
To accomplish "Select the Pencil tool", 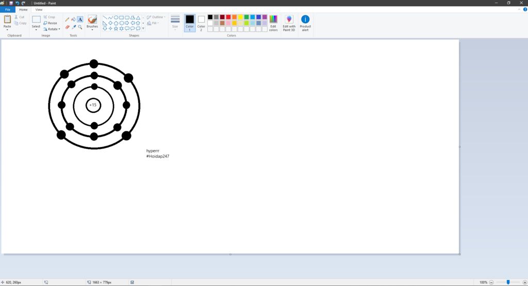I will tap(67, 19).
